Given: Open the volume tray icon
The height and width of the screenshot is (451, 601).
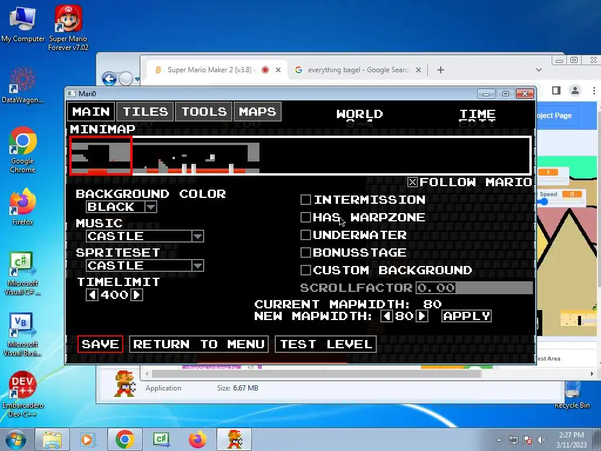Looking at the screenshot, I should (x=542, y=440).
